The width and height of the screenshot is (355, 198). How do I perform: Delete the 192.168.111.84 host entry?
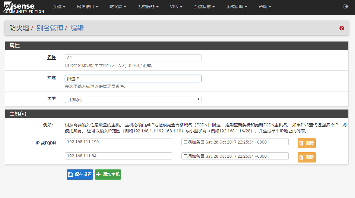pos(306,157)
